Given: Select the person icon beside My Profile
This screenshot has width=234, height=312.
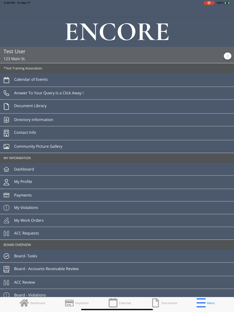Looking at the screenshot, I should point(6,182).
